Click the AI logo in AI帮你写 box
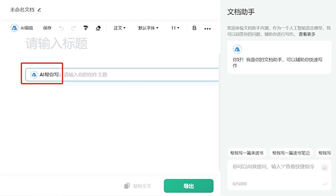The image size is (336, 196). (34, 75)
